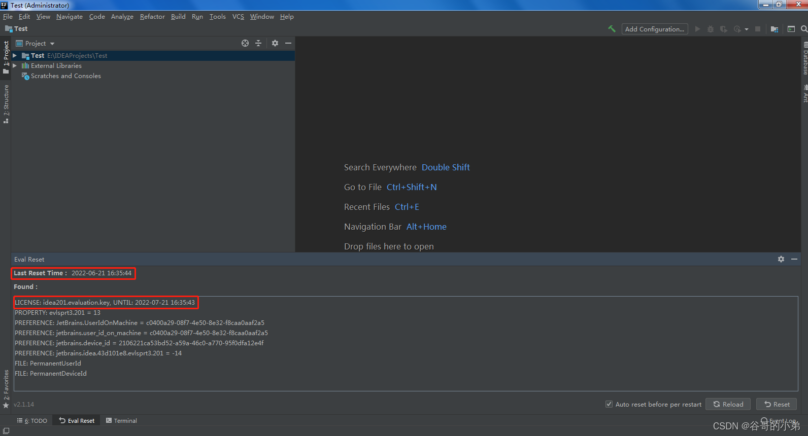Click the Debug bug icon in toolbar

coord(711,29)
